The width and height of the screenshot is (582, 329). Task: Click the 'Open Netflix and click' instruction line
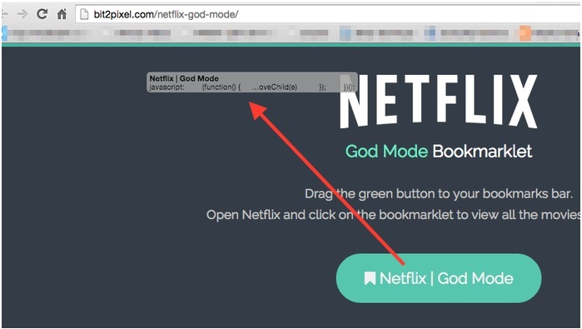coord(394,215)
